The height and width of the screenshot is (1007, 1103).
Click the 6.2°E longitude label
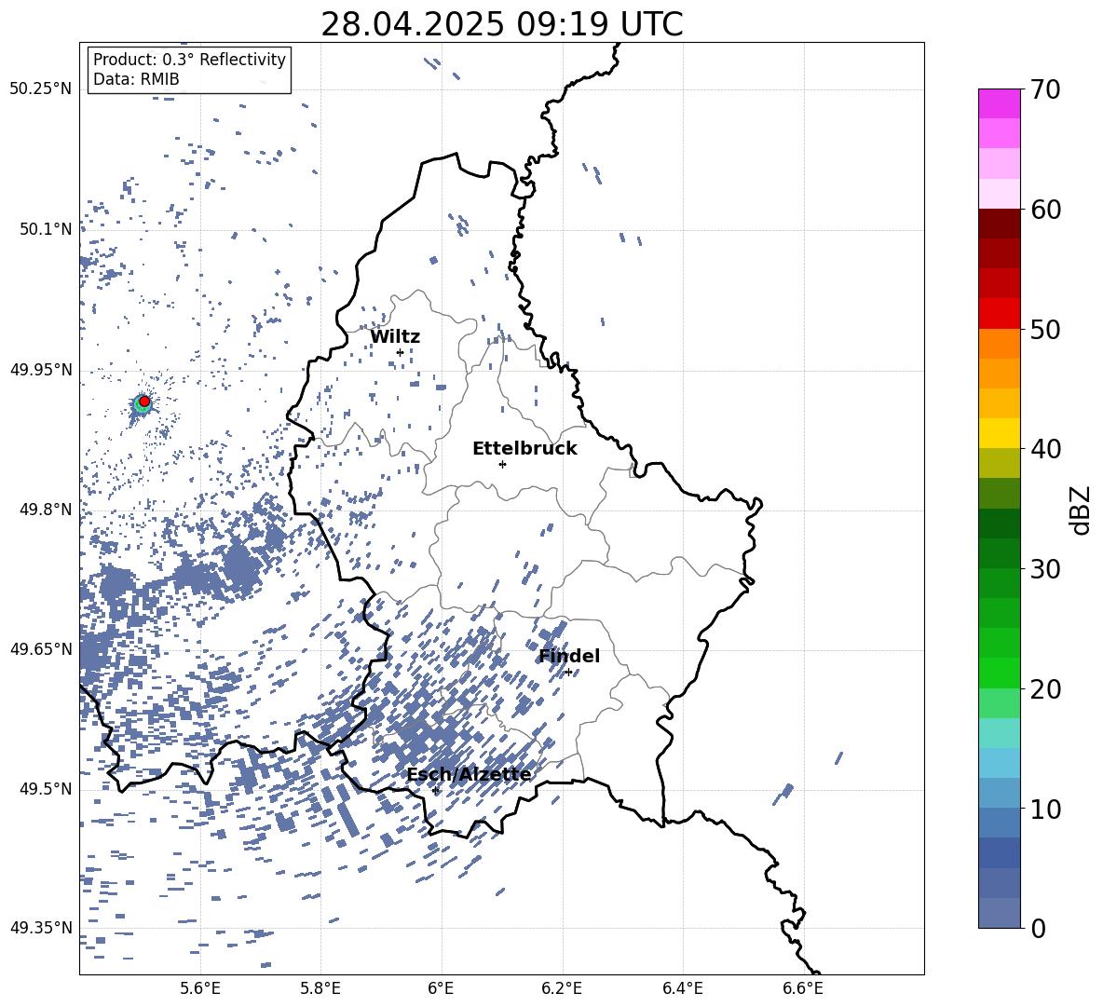(x=562, y=988)
